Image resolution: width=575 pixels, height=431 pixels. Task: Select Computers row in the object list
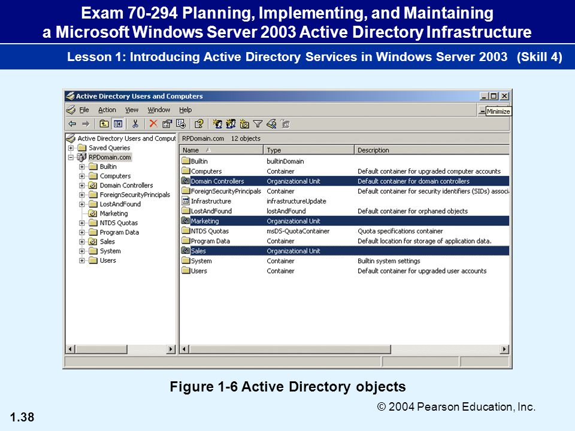pyautogui.click(x=345, y=171)
